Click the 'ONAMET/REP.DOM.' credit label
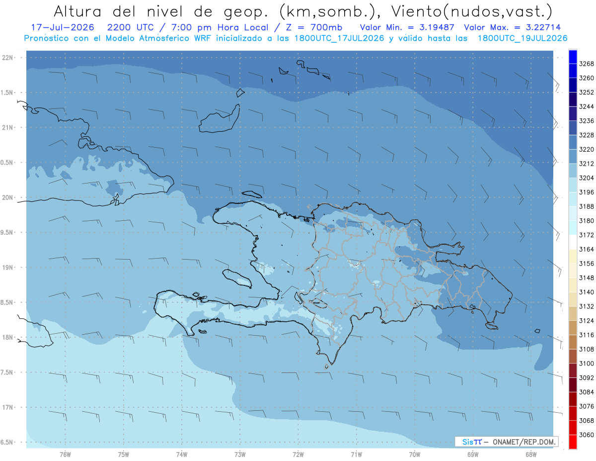This screenshot has width=596, height=461. click(x=523, y=442)
